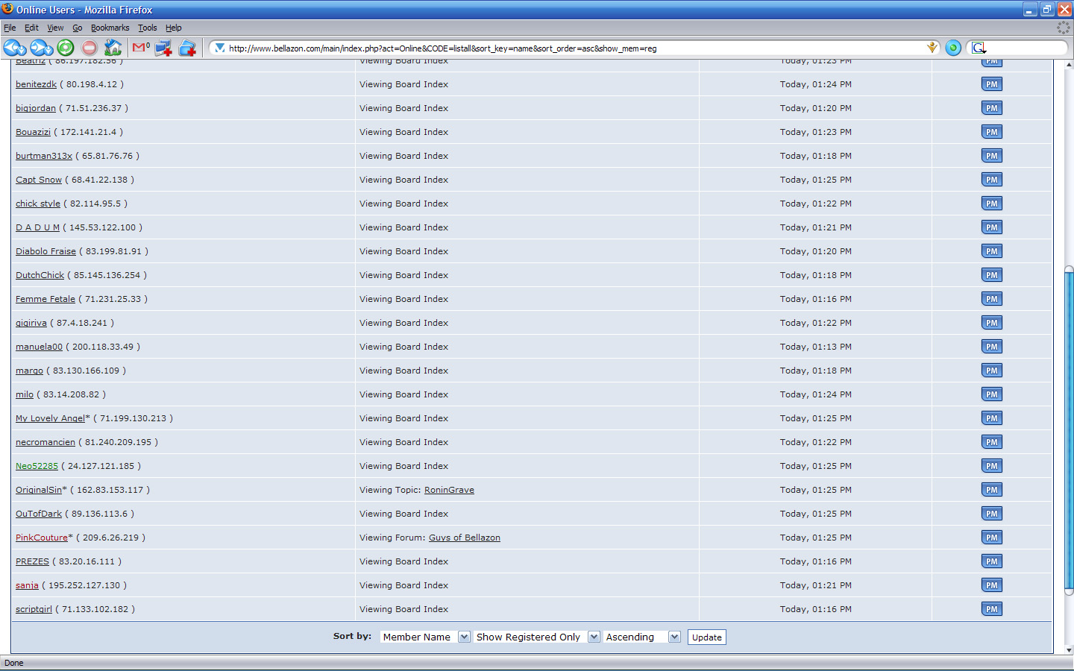Open the Gmail notifier icon
This screenshot has width=1074, height=671.
click(x=140, y=48)
